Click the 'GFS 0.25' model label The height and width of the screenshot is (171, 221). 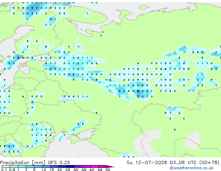[x=59, y=163]
